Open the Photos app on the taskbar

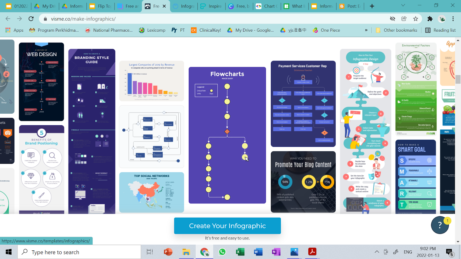294,252
